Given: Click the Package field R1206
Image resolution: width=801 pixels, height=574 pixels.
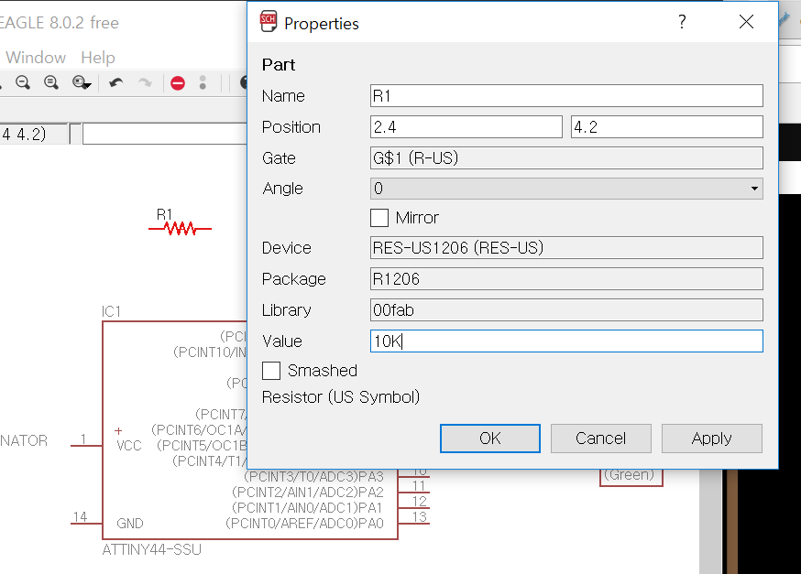Looking at the screenshot, I should coord(566,278).
